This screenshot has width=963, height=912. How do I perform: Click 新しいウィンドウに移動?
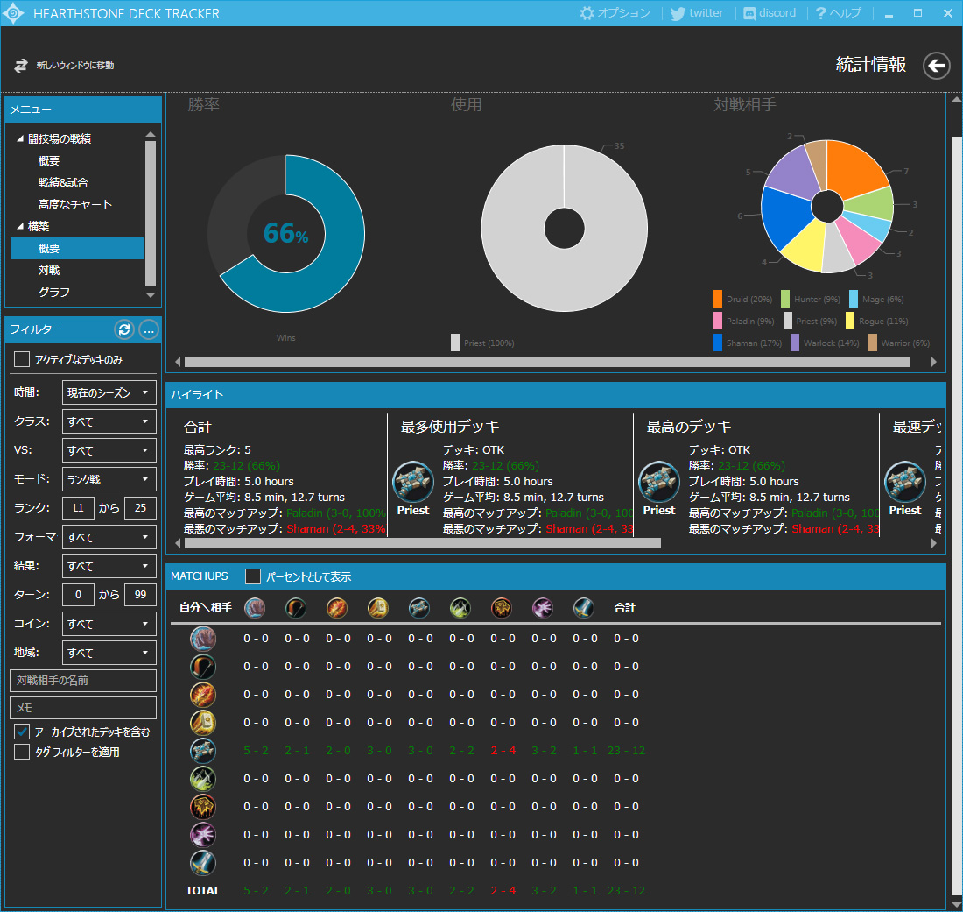click(x=64, y=65)
